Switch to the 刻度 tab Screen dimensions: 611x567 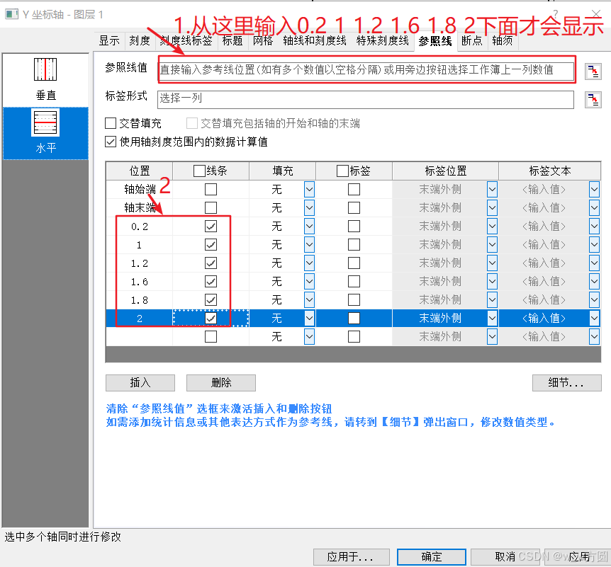click(x=140, y=40)
